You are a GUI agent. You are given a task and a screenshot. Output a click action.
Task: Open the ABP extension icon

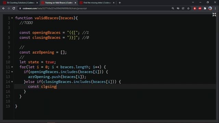pyautogui.click(x=200, y=8)
